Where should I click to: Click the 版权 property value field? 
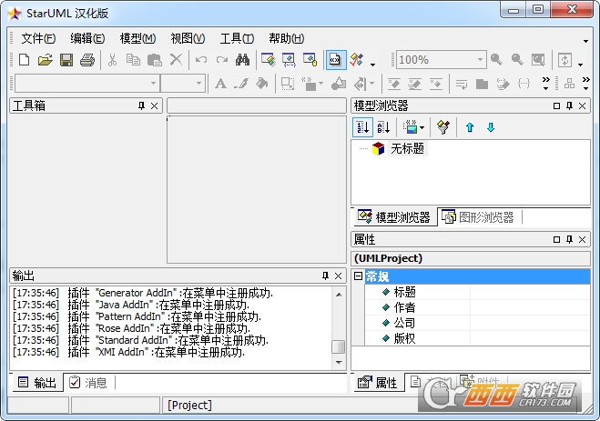tap(530, 338)
